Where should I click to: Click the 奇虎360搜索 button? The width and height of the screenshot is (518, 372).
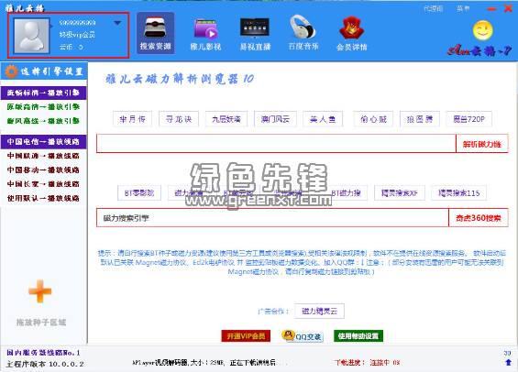(x=479, y=218)
